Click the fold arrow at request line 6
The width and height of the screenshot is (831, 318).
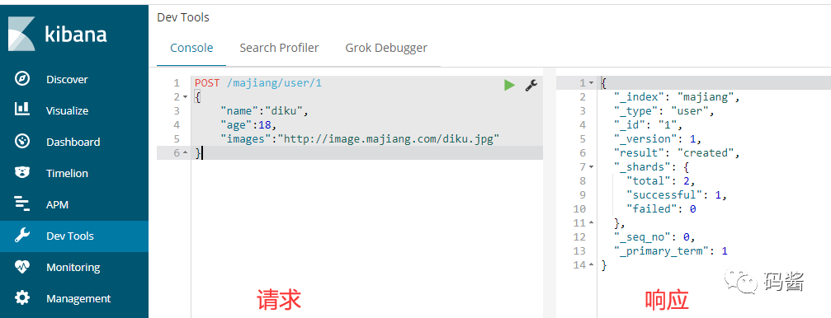(185, 153)
